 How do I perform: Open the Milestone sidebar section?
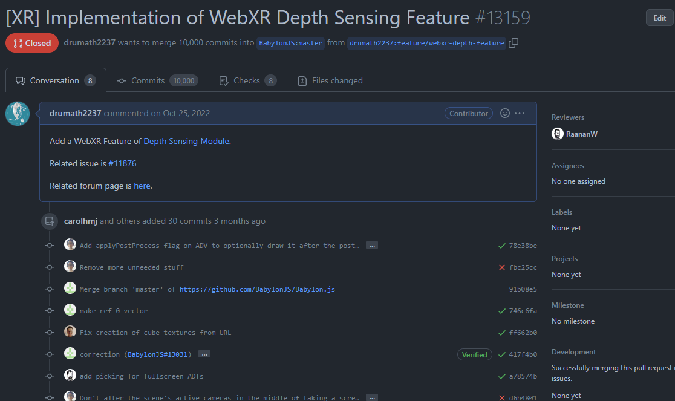coord(568,305)
